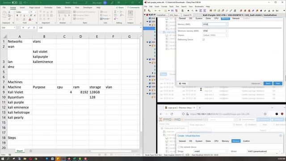Save the Excel workbook via title bar icon
Screen dimensions: 286x161
(21, 3)
